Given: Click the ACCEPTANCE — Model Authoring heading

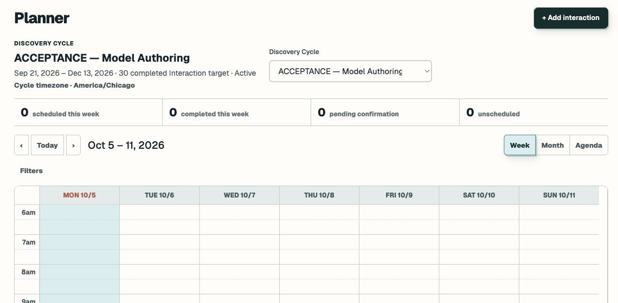Looking at the screenshot, I should pyautogui.click(x=102, y=58).
